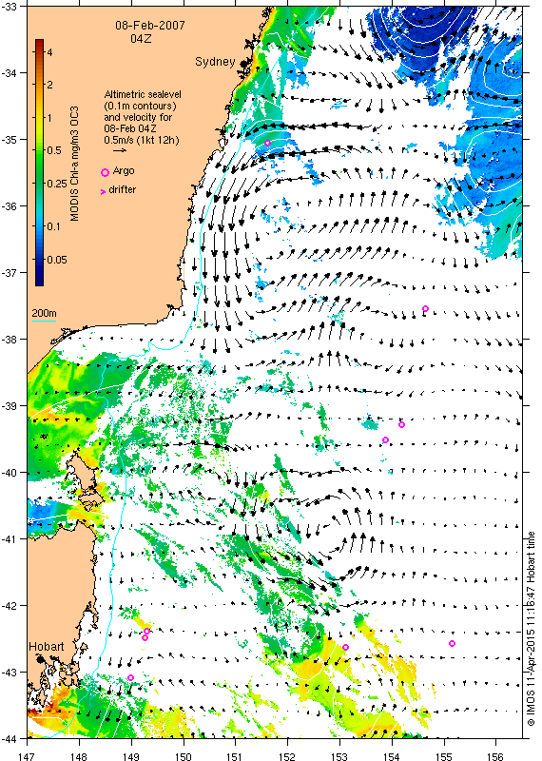The image size is (542, 761).
Task: Click the magenta Argo circle in the legend
Action: (105, 172)
